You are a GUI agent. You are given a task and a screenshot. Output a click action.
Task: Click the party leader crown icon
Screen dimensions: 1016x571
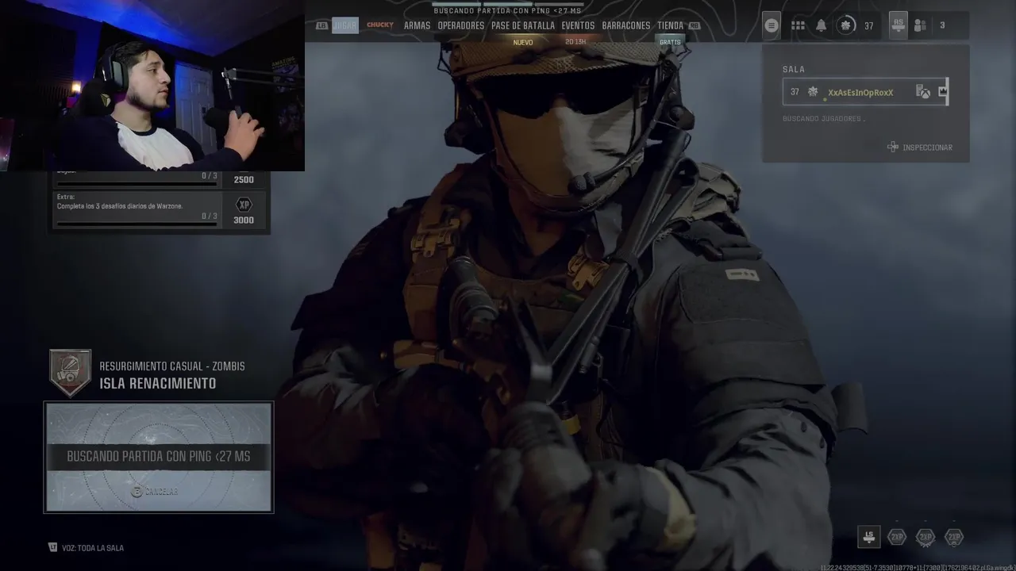click(943, 92)
